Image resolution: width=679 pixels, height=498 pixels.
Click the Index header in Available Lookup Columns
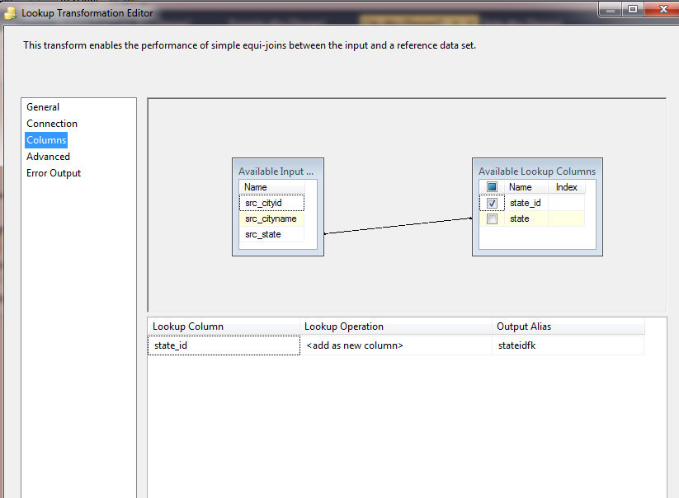tap(567, 187)
